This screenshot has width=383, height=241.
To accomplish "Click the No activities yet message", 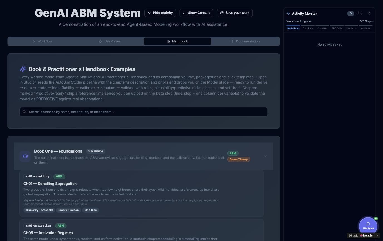I will [x=329, y=44].
